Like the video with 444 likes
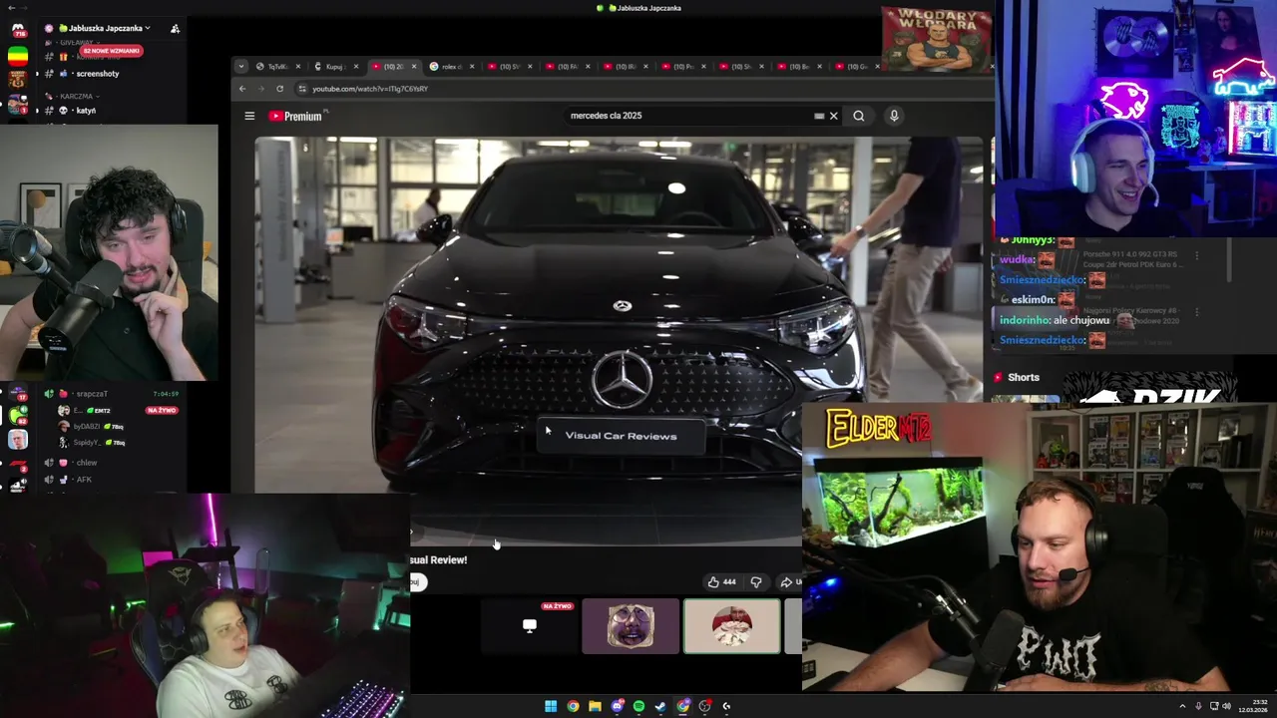The image size is (1277, 718). click(x=722, y=582)
